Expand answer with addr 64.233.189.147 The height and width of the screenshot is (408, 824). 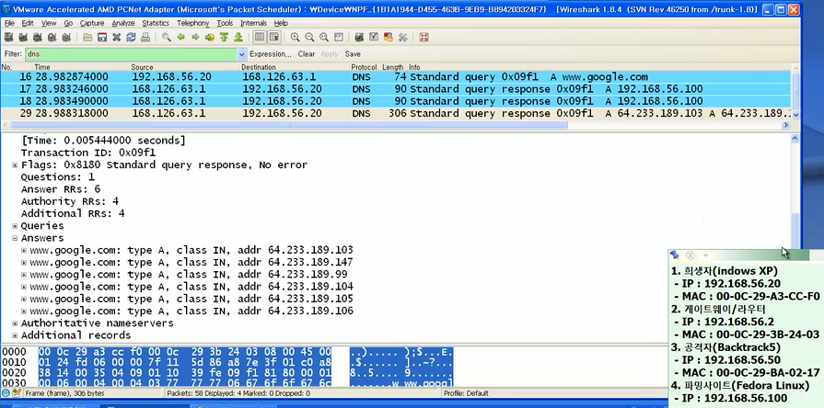click(24, 262)
